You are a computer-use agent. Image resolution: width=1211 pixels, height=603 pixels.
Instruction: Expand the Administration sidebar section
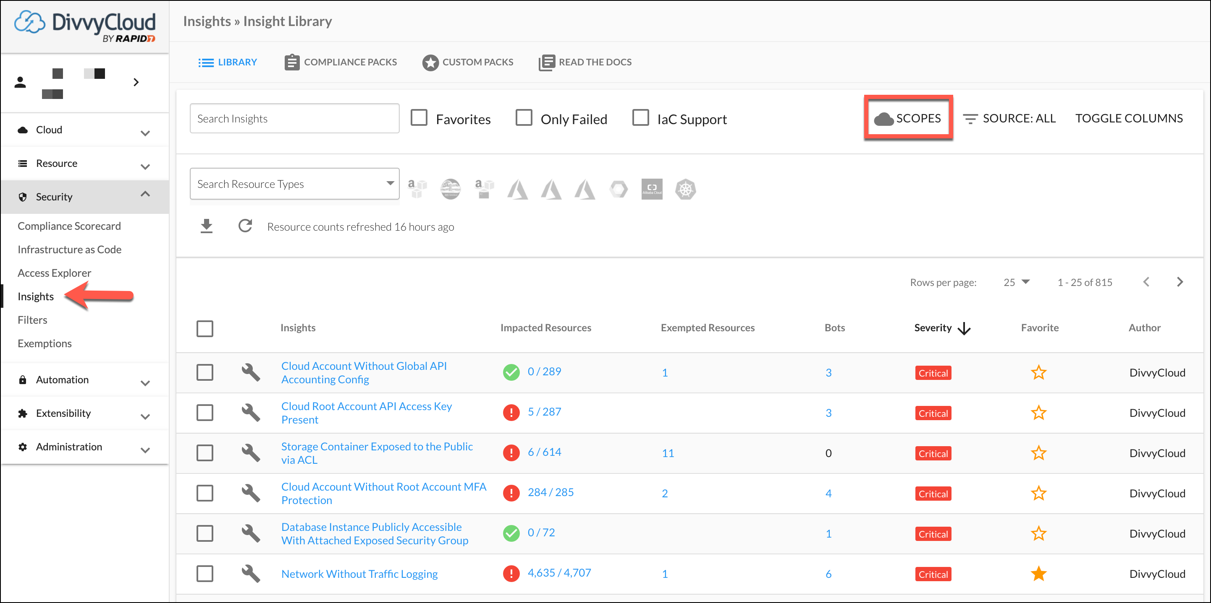85,447
